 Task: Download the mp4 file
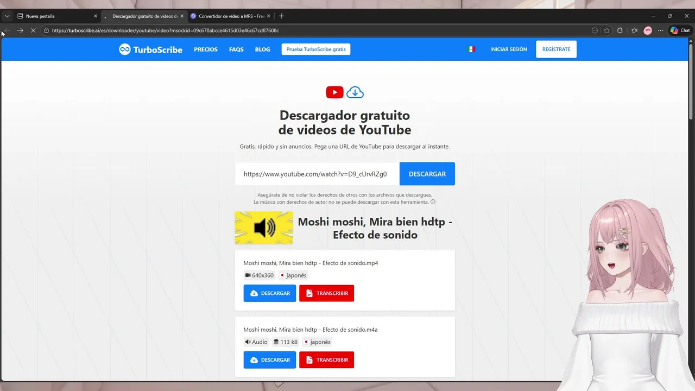pyautogui.click(x=270, y=293)
